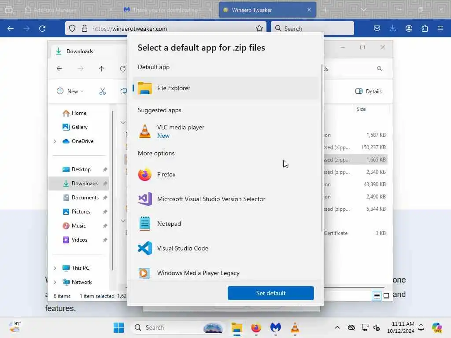
Task: Pick Firefox in the More options list
Action: pos(225,174)
